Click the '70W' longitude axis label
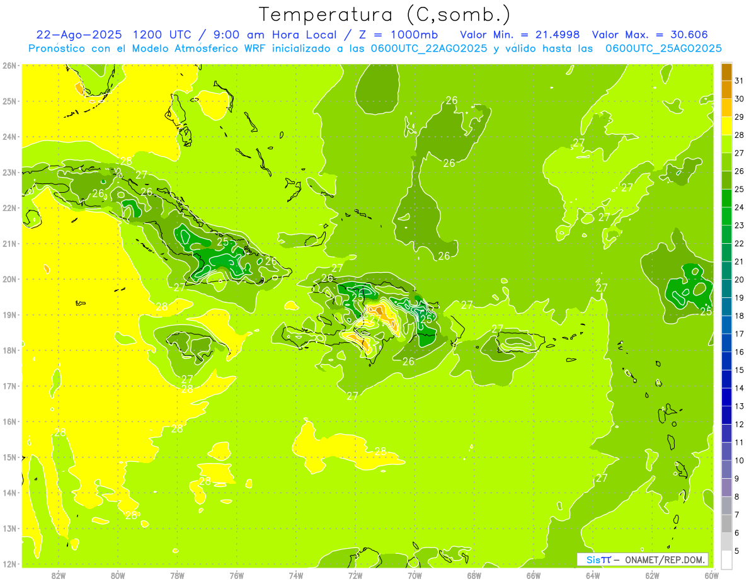The width and height of the screenshot is (756, 584). point(415,575)
